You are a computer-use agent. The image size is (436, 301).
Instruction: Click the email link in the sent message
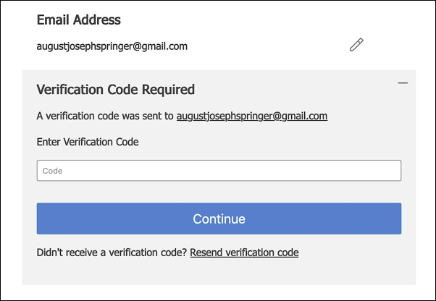[252, 116]
